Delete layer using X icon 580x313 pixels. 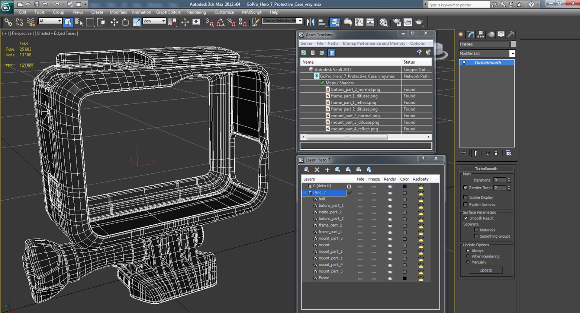317,170
